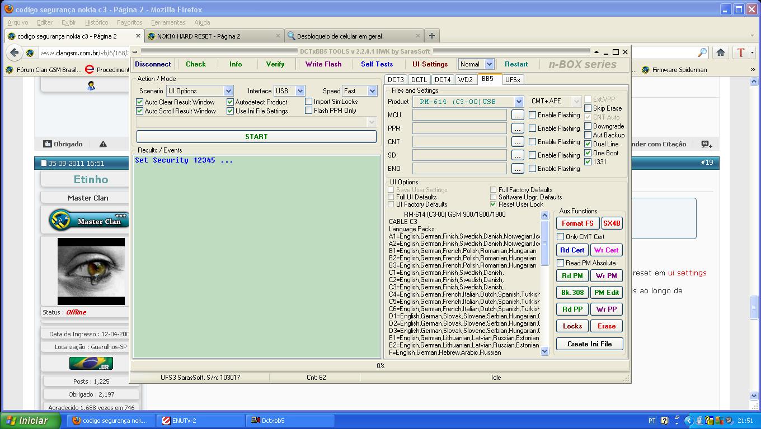Click the post icon beside 05-09-2011 16:51

tap(43, 164)
